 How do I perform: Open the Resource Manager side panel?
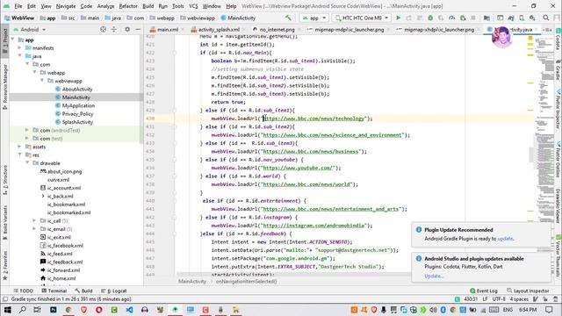coord(5,87)
